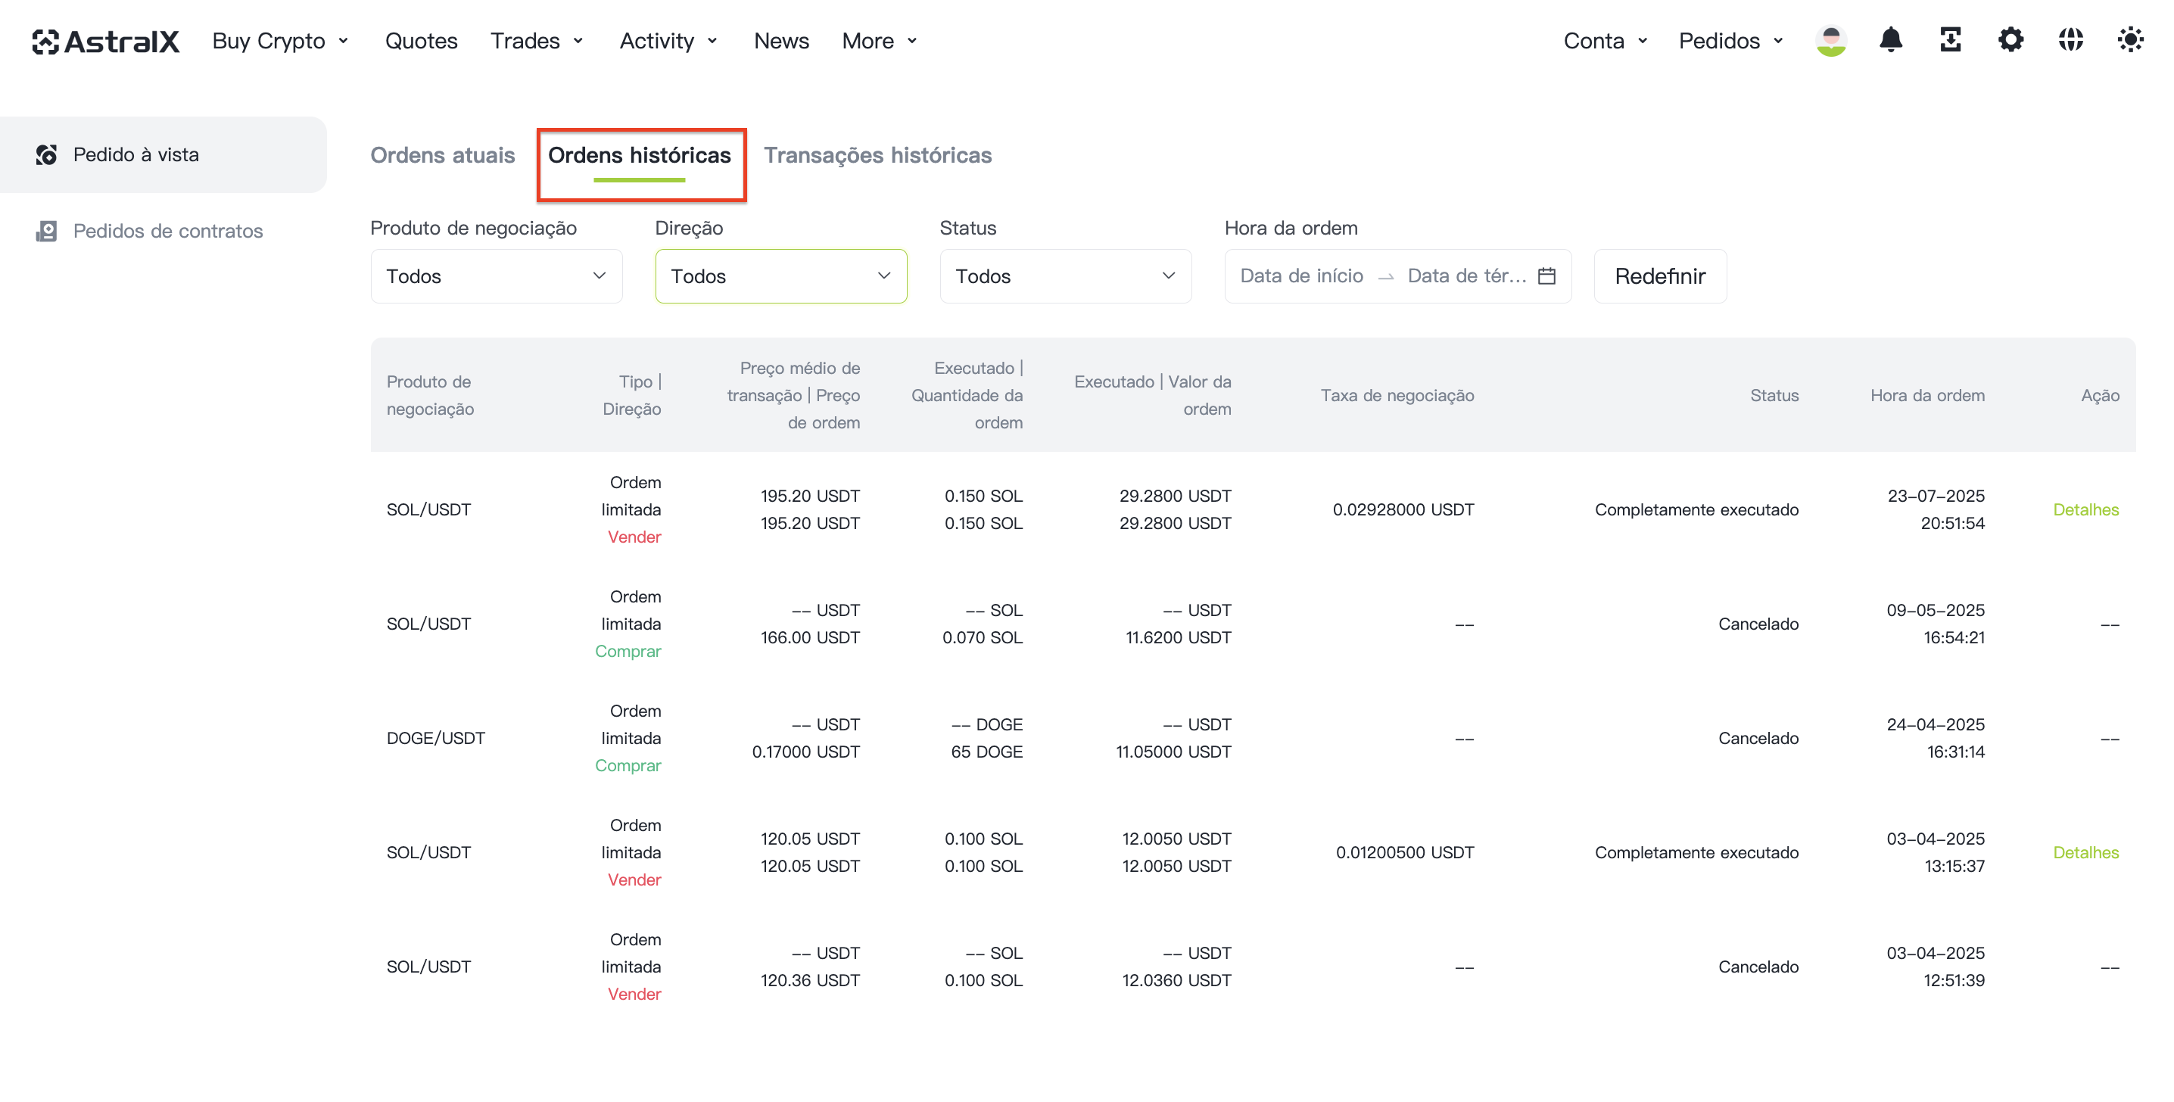Image resolution: width=2174 pixels, height=1102 pixels.
Task: Expand the Produto de negociação dropdown
Action: pyautogui.click(x=497, y=276)
